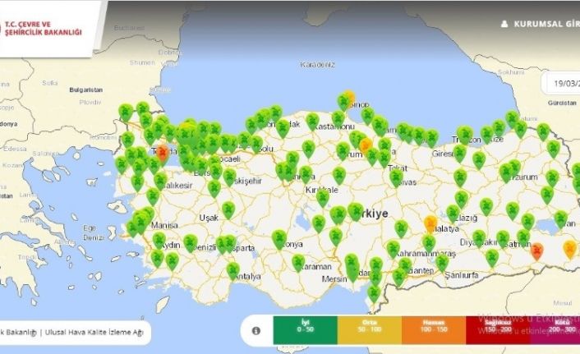The image size is (580, 354).
Task: Select the green station marker near Uşak
Action: pos(228,209)
